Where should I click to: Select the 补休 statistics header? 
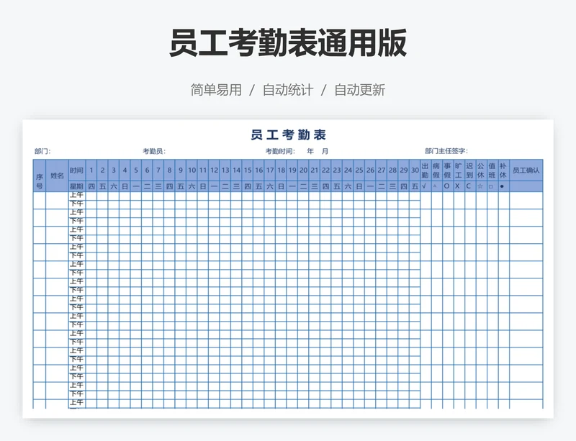(503, 171)
